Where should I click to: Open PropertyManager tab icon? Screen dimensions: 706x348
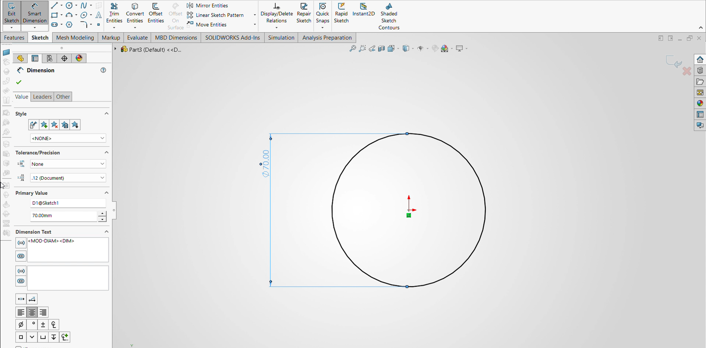click(35, 58)
